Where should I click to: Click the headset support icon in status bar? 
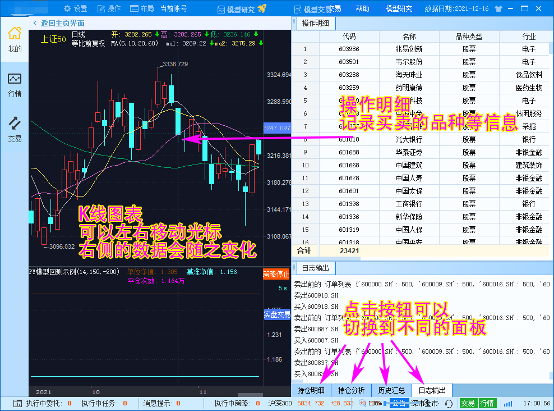coord(449,403)
